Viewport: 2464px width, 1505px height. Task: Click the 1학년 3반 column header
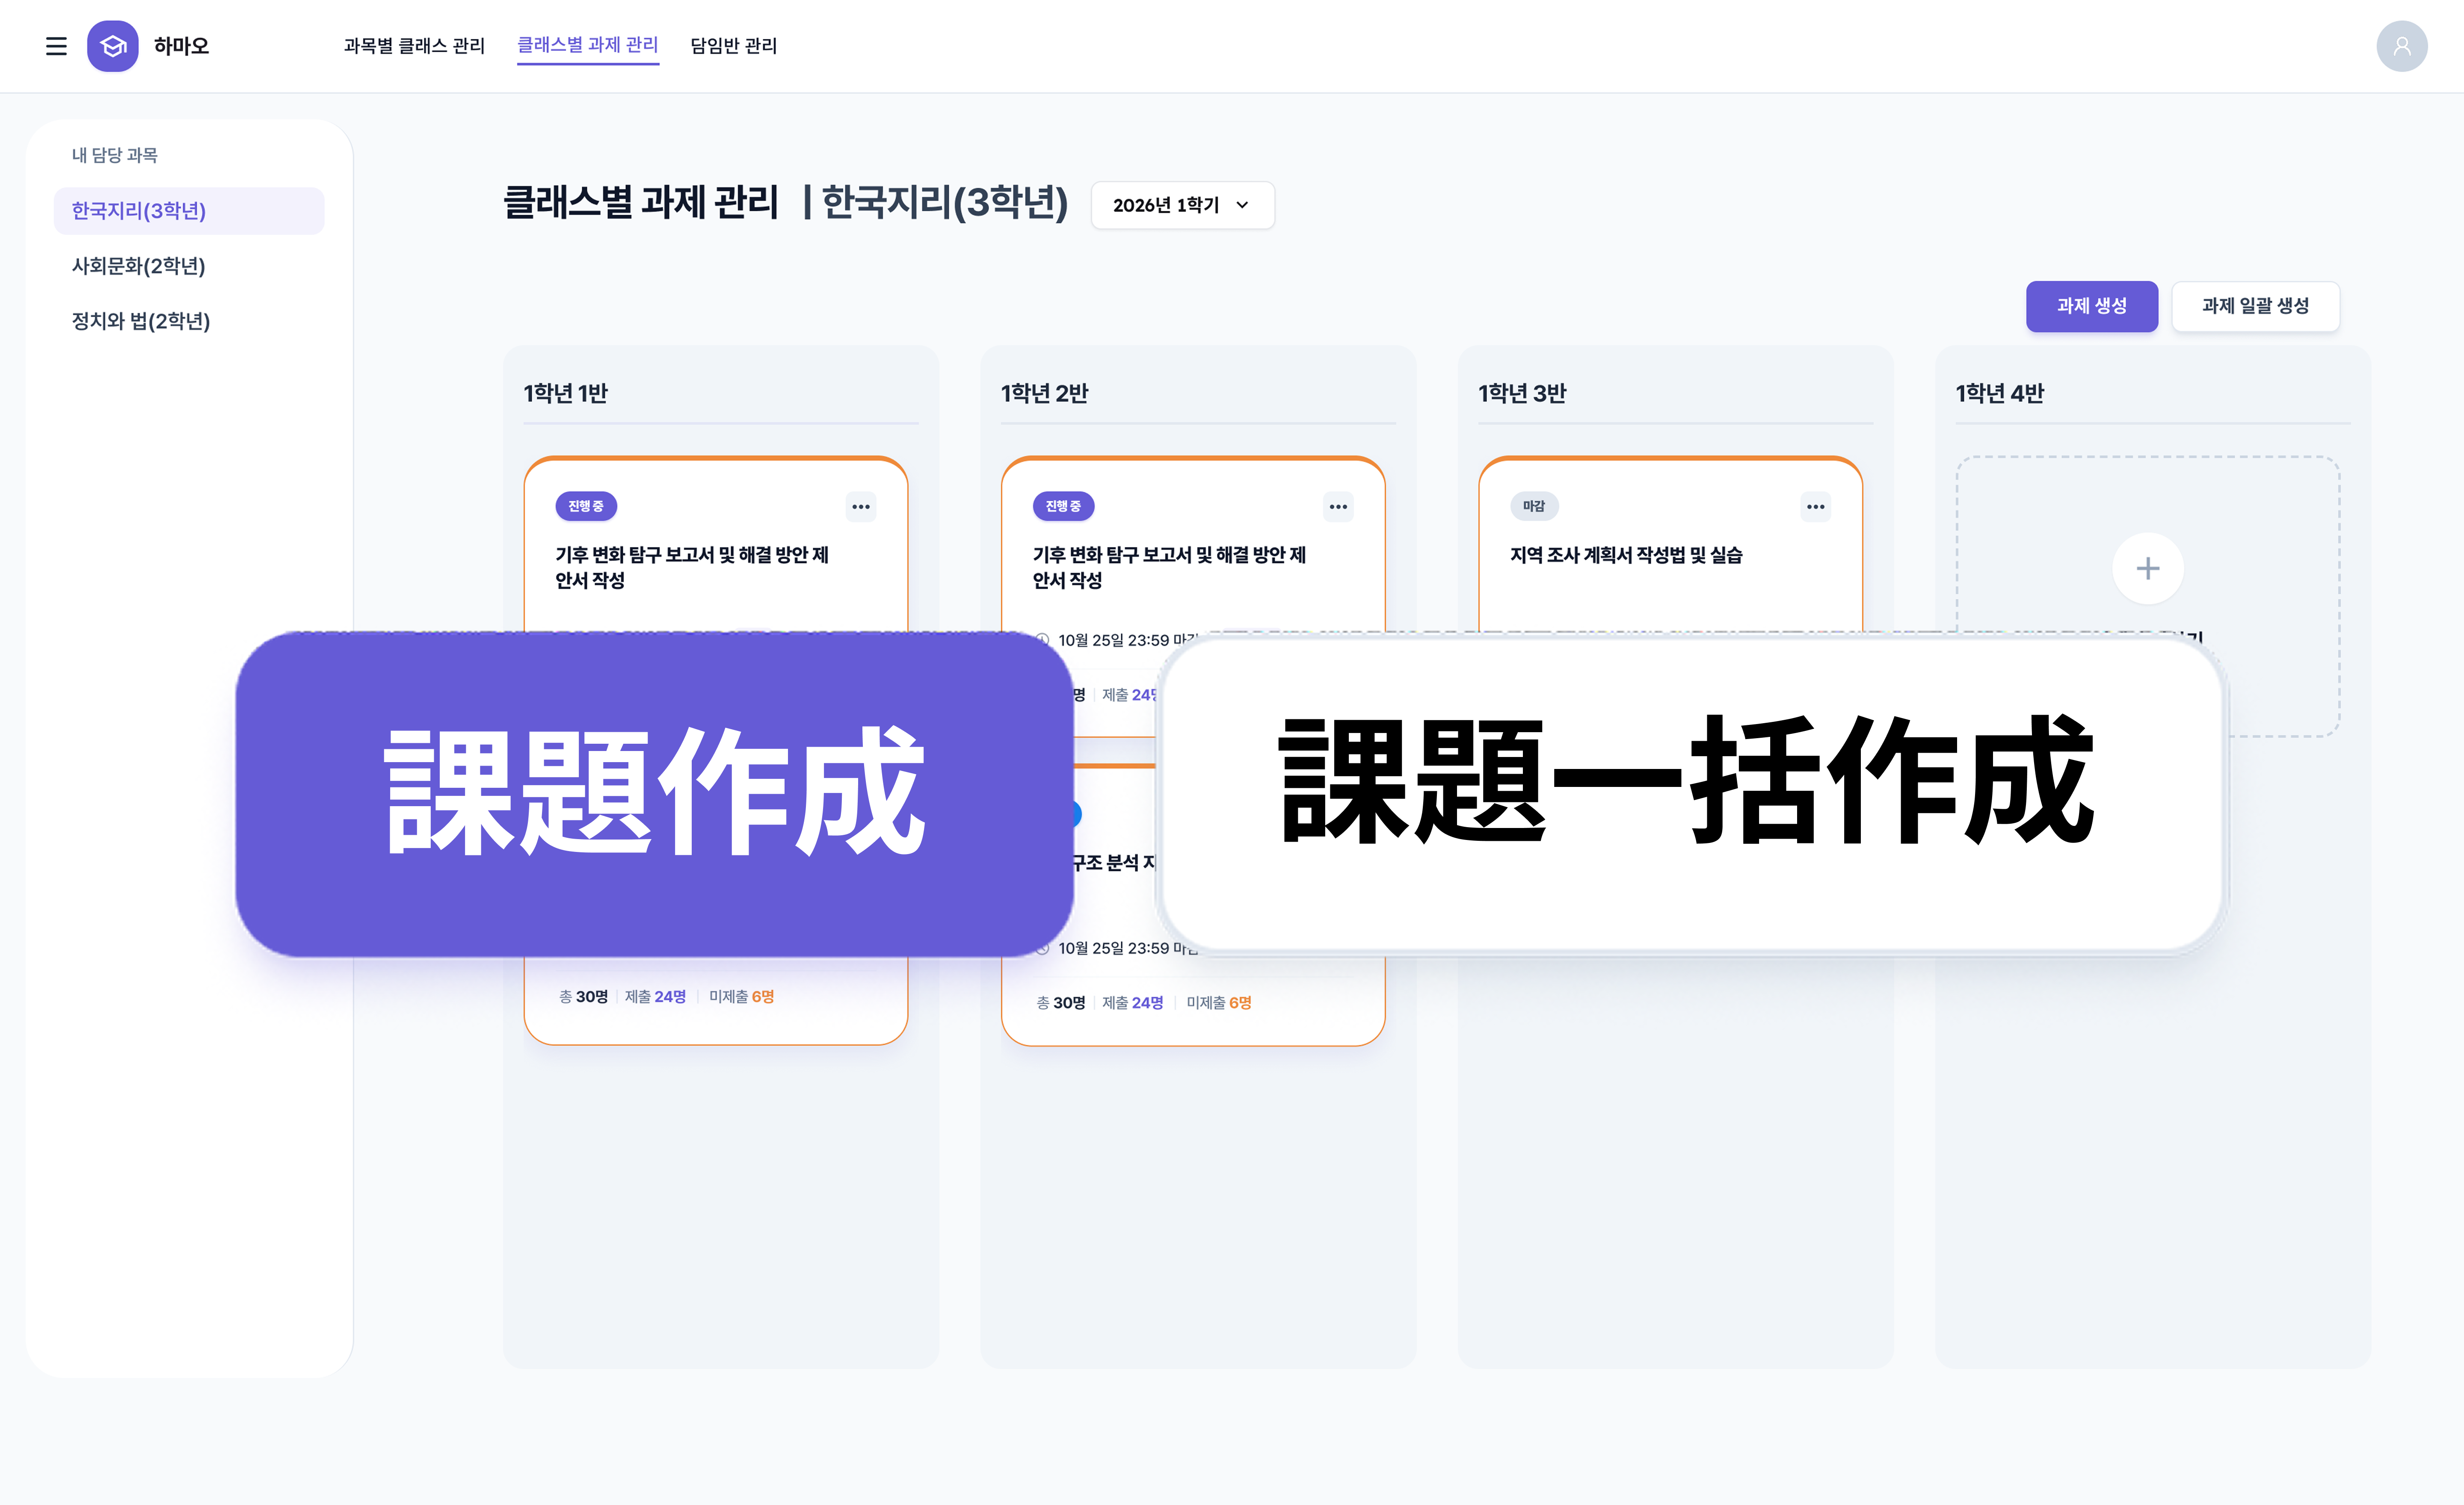[x=1522, y=393]
